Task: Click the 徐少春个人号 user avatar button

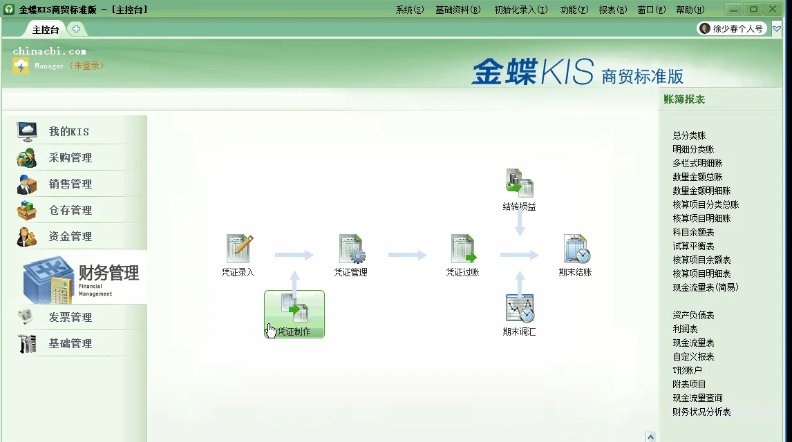Action: [x=731, y=29]
